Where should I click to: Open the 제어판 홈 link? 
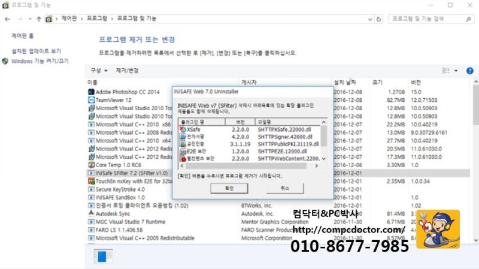click(x=23, y=36)
